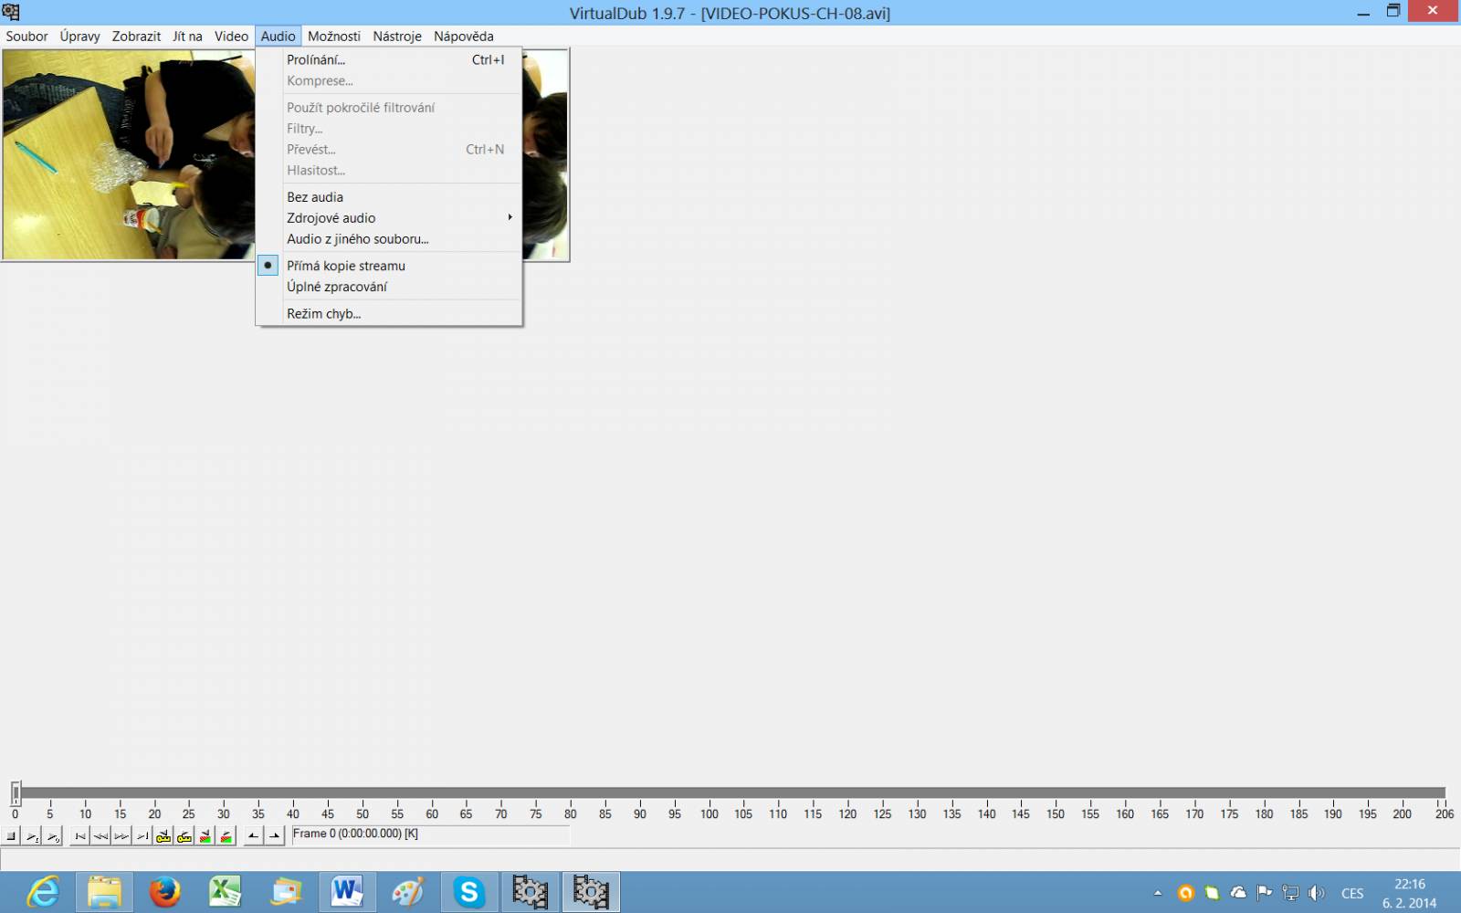Click the timeline position slider handle
The image size is (1461, 913).
(16, 792)
